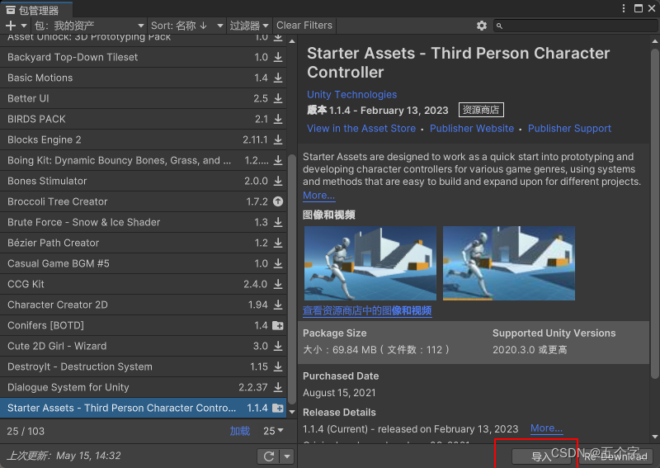Image resolution: width=660 pixels, height=468 pixels.
Task: Click download icon for Bézier Path Creator
Action: point(278,243)
